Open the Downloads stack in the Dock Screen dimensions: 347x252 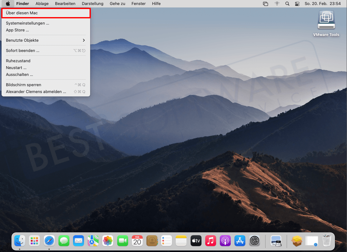tap(296, 240)
